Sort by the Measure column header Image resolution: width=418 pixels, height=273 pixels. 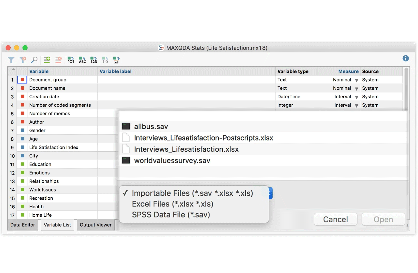[x=339, y=71]
